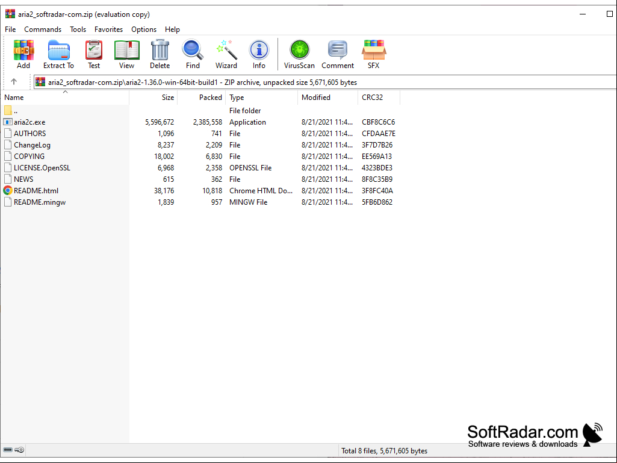Sort files by Type column header
Image resolution: width=617 pixels, height=463 pixels.
(x=262, y=98)
